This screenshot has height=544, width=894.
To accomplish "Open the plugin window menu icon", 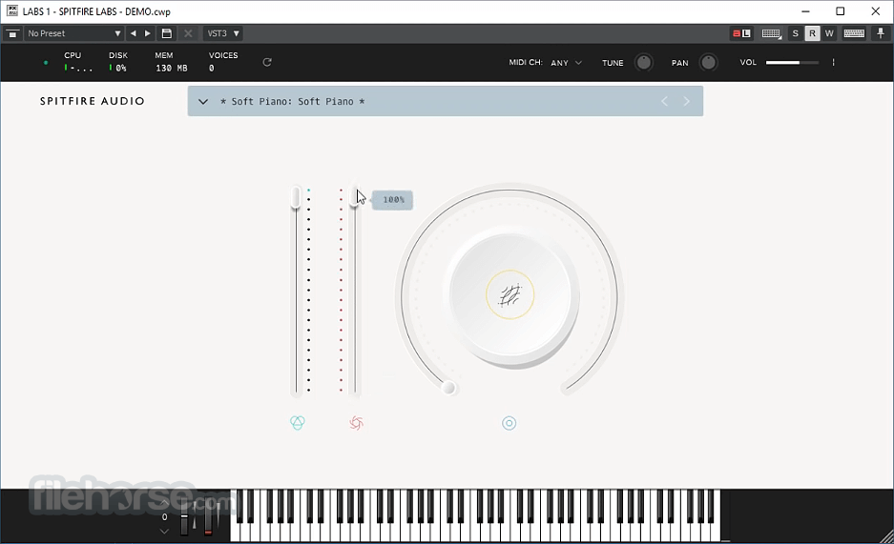I will (12, 33).
